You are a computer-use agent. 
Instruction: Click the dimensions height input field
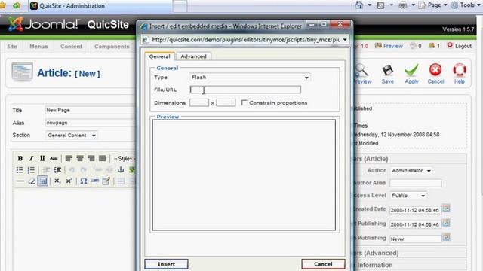pyautogui.click(x=226, y=102)
